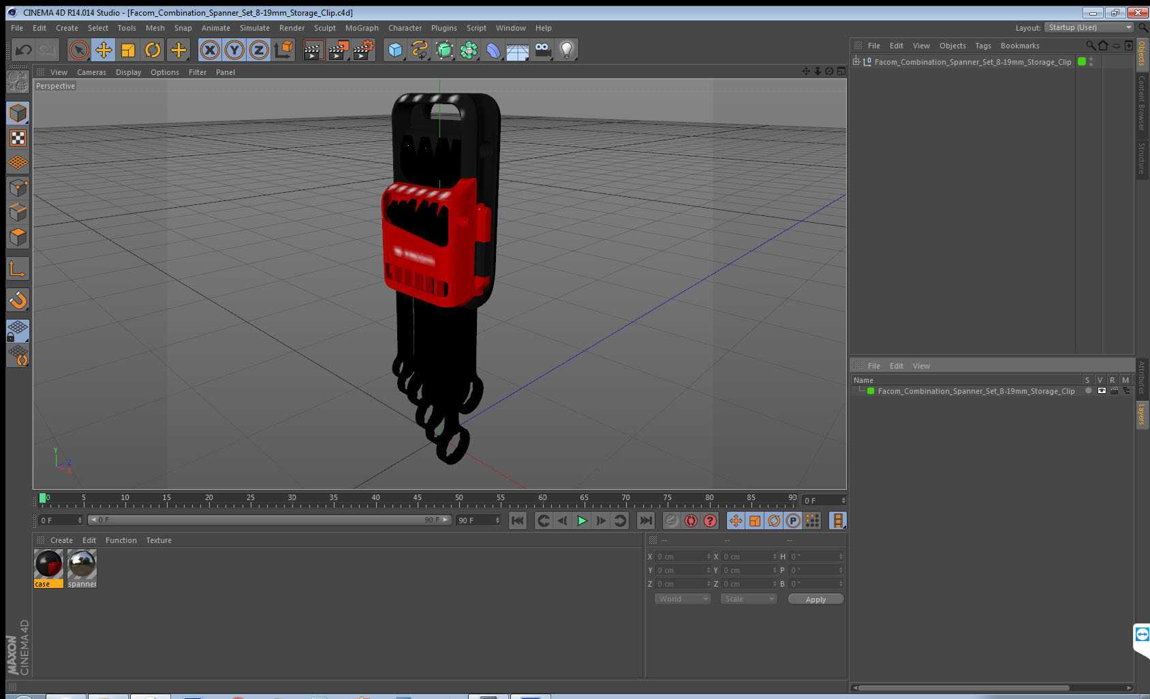Toggle the Enable Axis tool
The height and width of the screenshot is (699, 1150).
click(x=18, y=269)
